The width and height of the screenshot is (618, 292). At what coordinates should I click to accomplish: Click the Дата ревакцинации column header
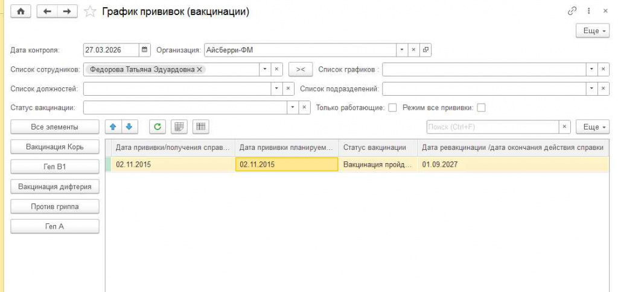tap(513, 148)
